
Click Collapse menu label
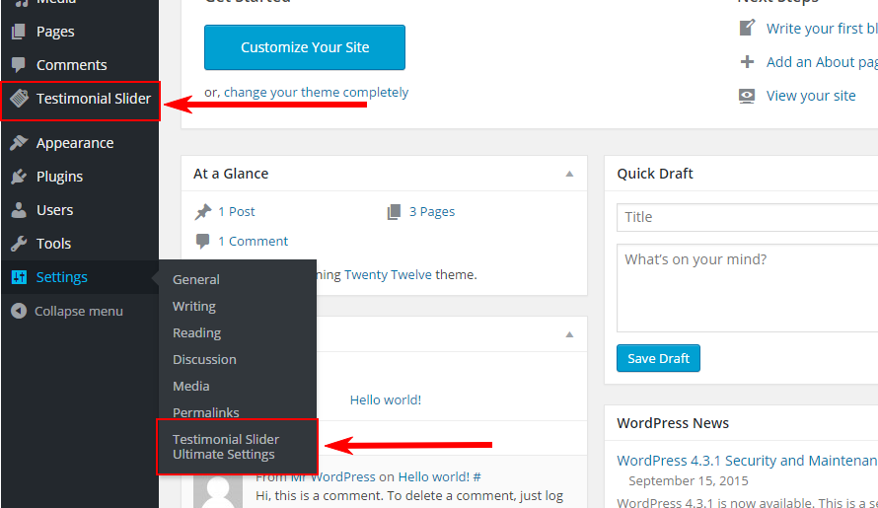coord(78,311)
